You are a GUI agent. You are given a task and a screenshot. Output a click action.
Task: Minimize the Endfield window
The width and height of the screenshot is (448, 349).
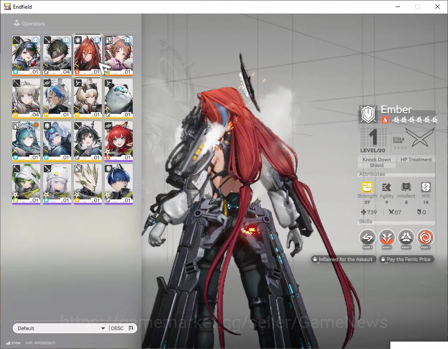[398, 7]
